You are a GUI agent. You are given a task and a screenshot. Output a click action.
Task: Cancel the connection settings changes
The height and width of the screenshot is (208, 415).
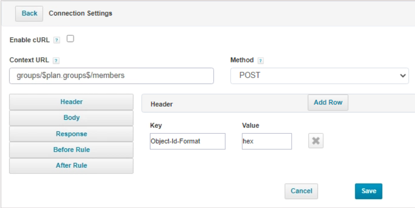pos(301,191)
